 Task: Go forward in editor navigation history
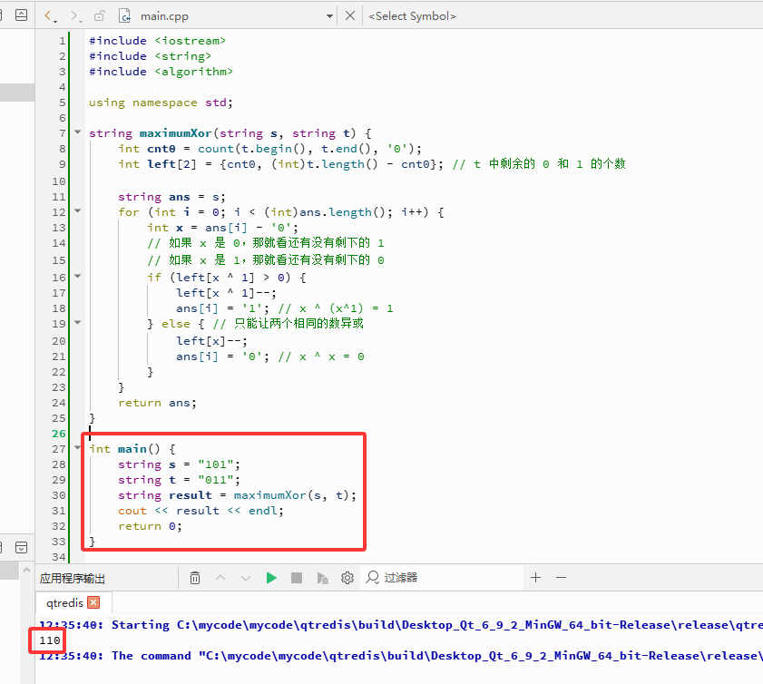[75, 16]
